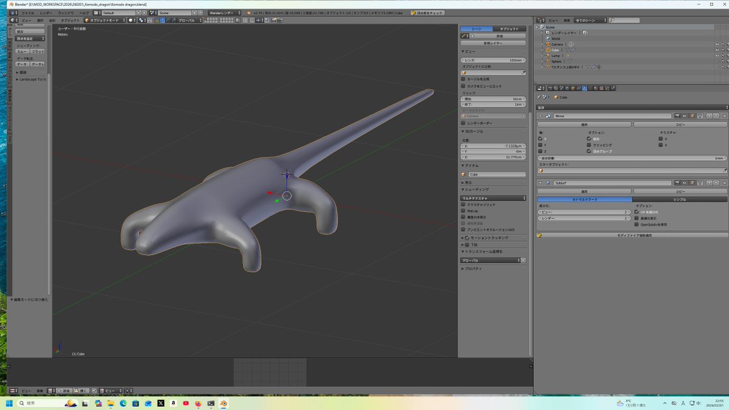The image size is (729, 410).
Task: Click the Mirror 適用 button
Action: coord(584,125)
